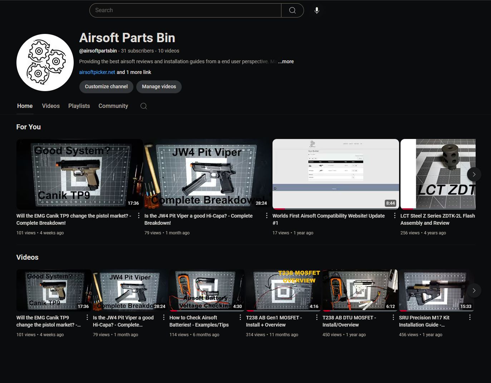Screen dimensions: 491x383
Task: Click the Airsoft Parts Bin gear avatar
Action: [45, 63]
